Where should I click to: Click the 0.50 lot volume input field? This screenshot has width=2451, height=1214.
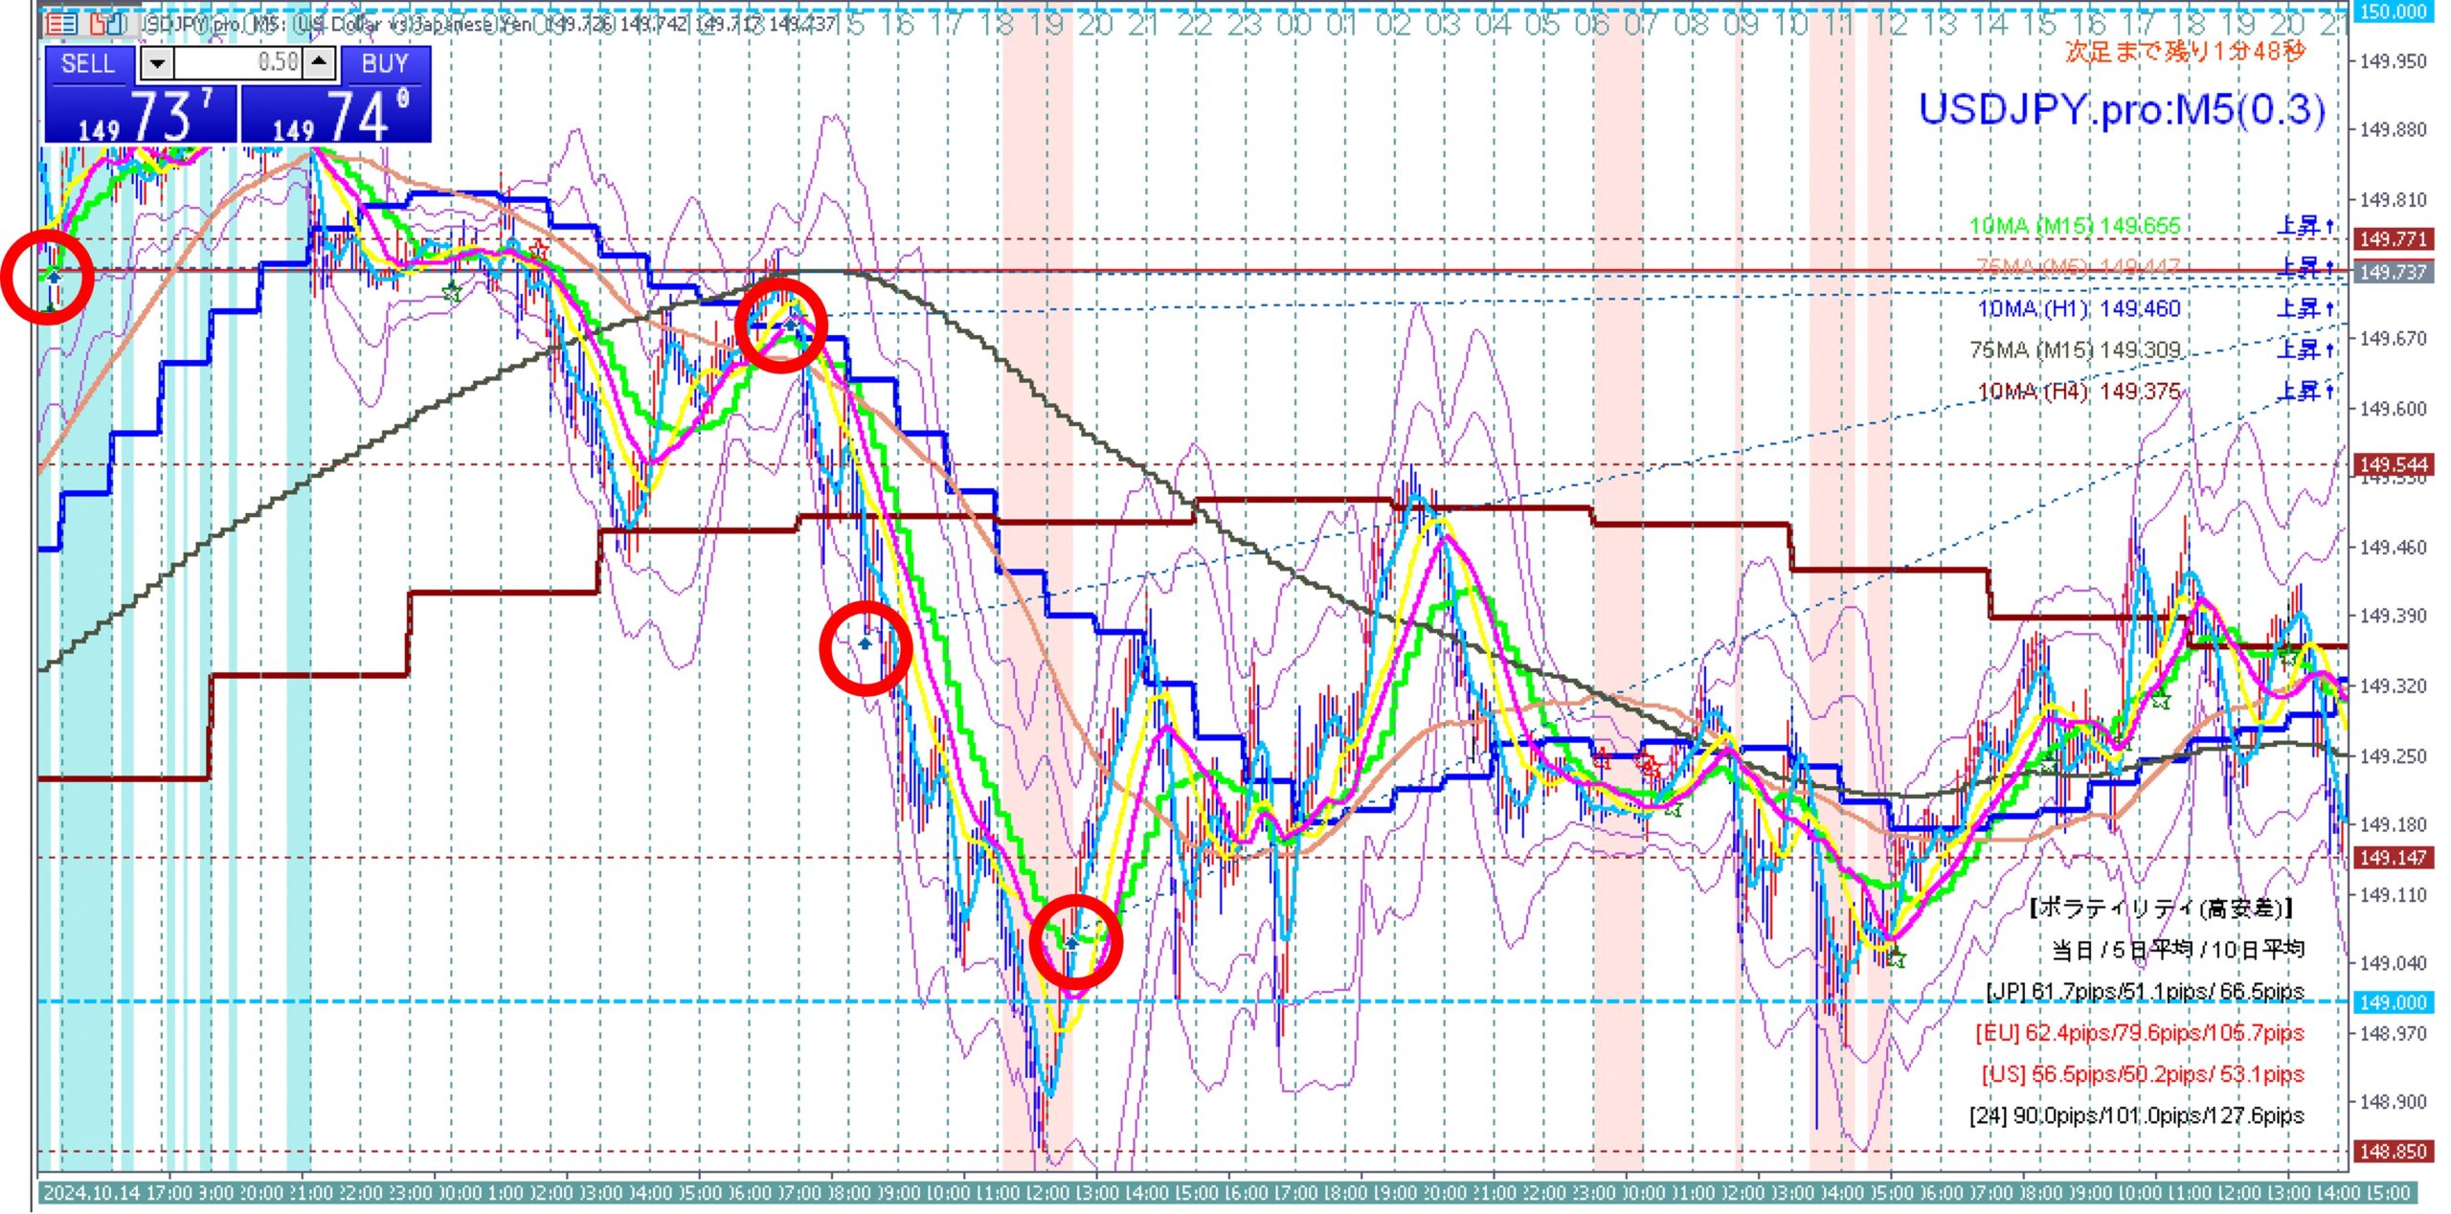pos(238,64)
